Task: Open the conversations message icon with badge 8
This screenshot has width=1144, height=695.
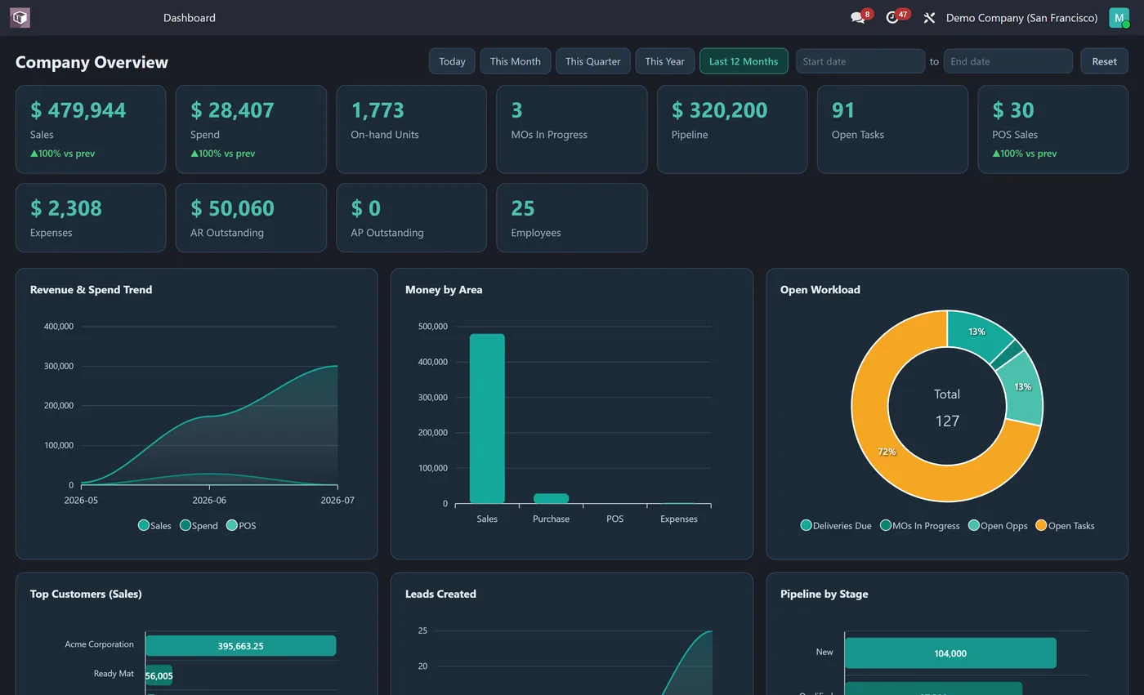Action: click(858, 17)
